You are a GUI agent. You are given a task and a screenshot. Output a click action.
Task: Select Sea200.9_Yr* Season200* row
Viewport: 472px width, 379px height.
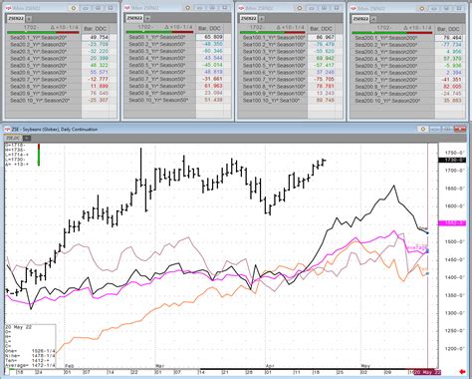[393, 94]
